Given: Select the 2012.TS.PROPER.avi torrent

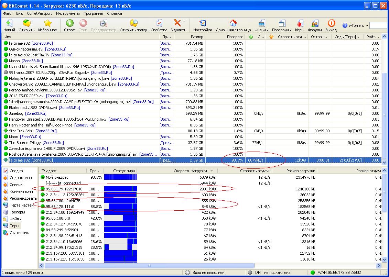Looking at the screenshot, I should tap(191, 96).
